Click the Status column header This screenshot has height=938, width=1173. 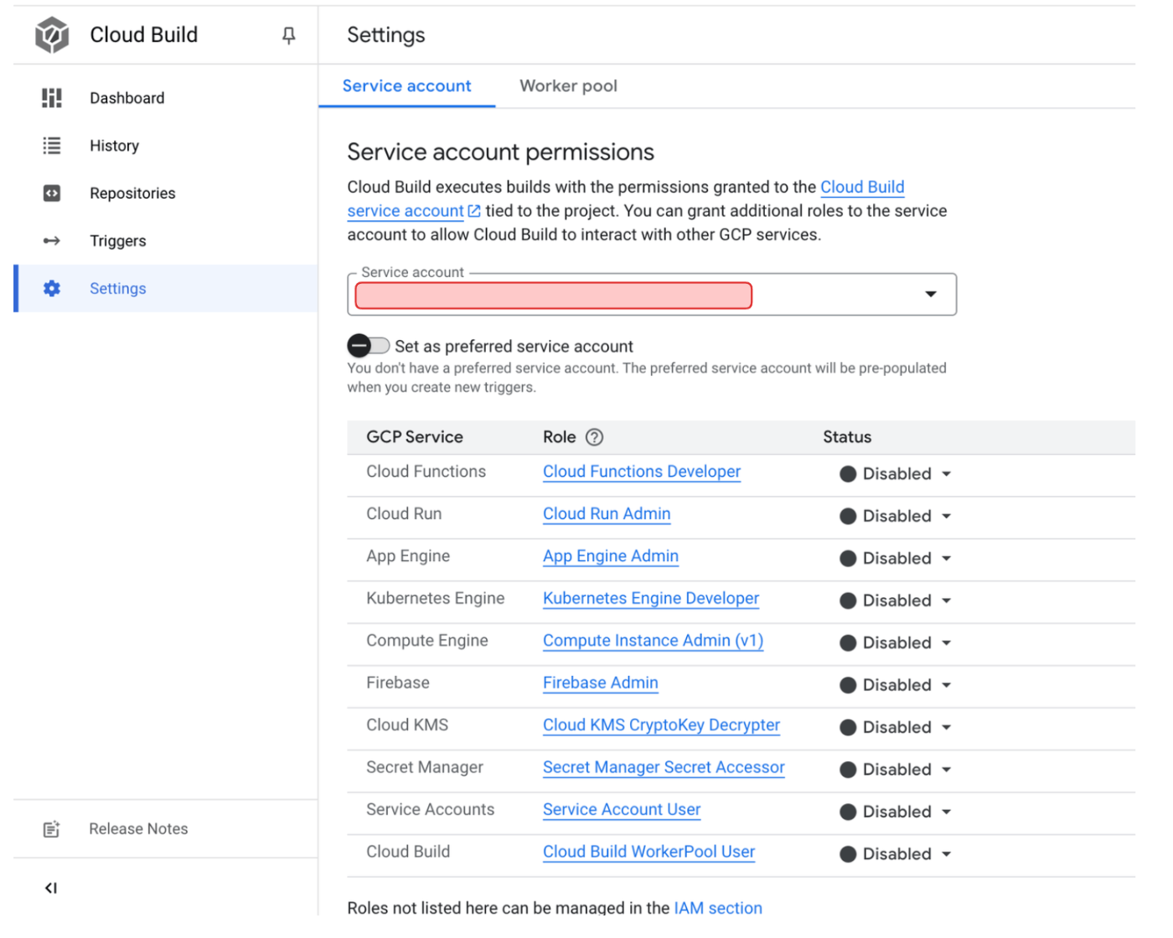click(847, 437)
